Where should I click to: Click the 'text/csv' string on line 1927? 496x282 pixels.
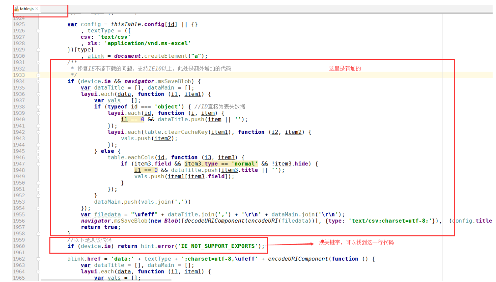point(114,37)
